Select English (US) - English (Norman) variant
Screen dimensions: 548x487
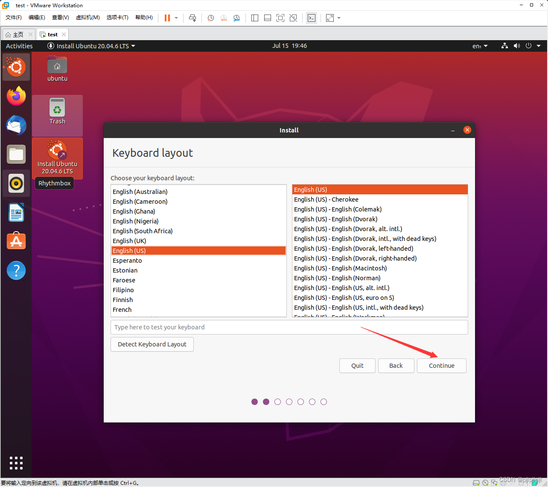click(x=380, y=278)
